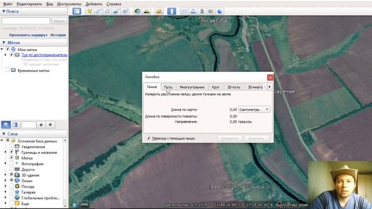Open the Справка menu
The height and width of the screenshot is (209, 372).
pos(114,4)
